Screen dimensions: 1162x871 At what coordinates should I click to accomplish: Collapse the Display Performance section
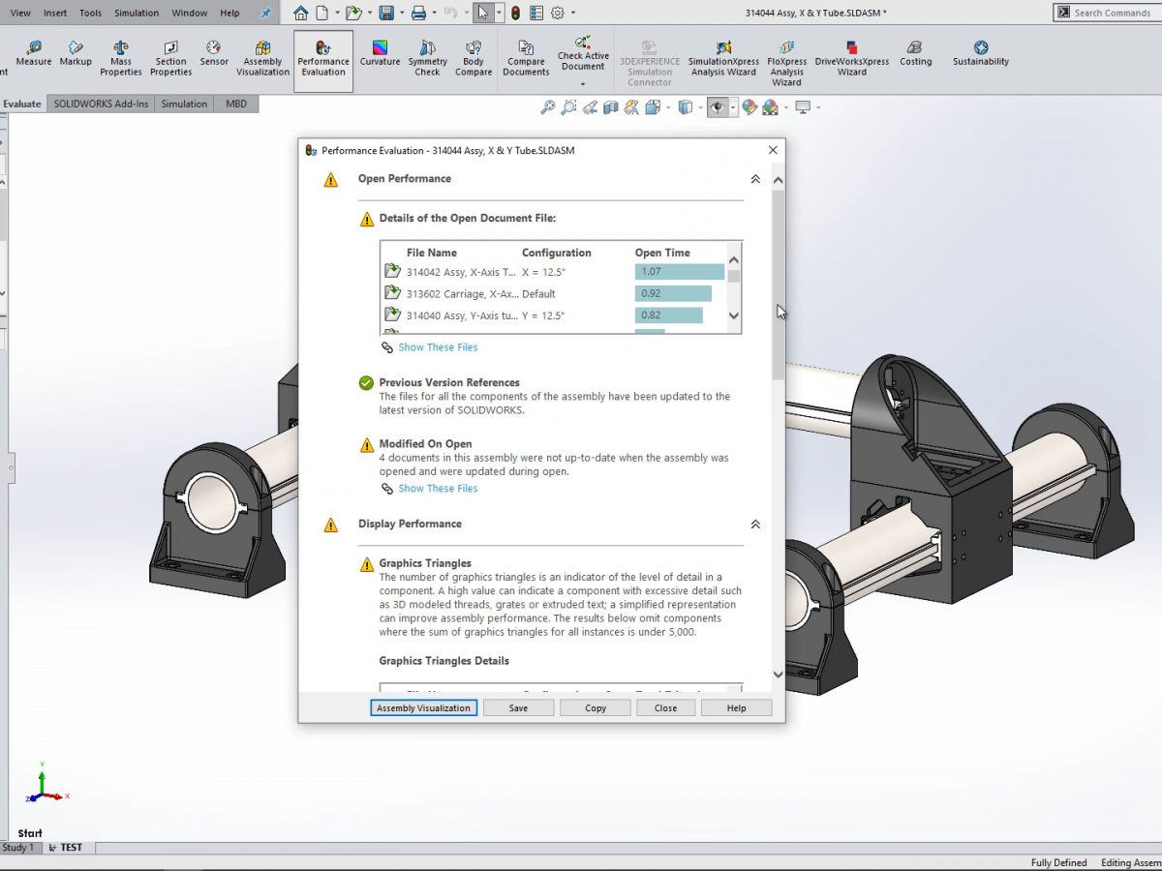point(755,525)
